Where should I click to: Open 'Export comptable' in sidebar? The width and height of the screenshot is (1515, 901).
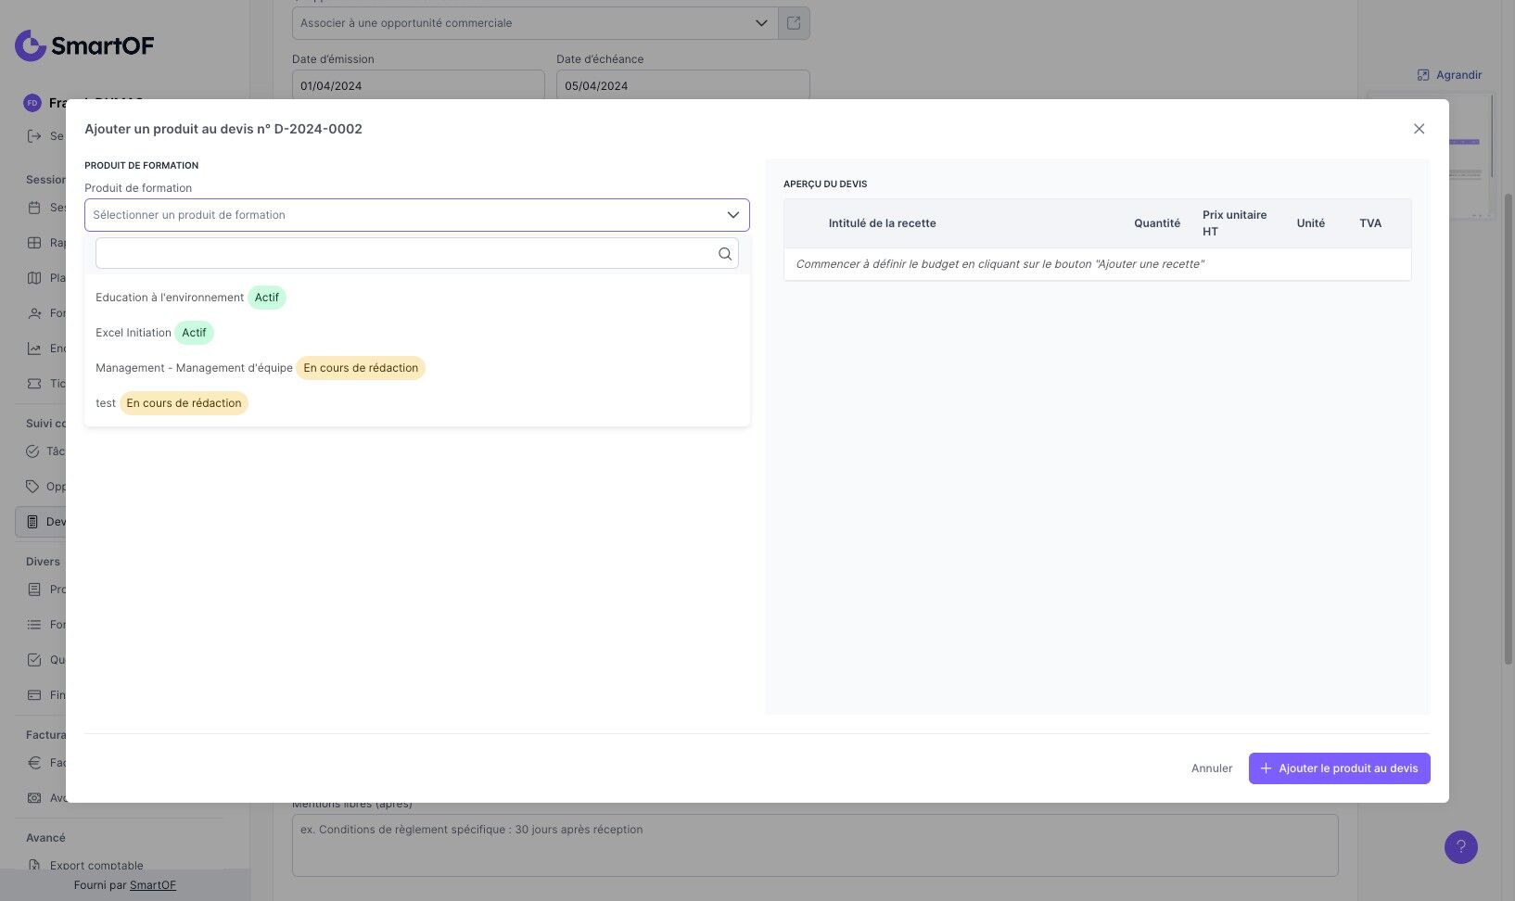96,866
